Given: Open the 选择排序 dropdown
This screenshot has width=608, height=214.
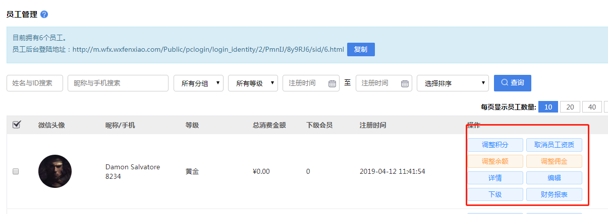Looking at the screenshot, I should point(453,83).
